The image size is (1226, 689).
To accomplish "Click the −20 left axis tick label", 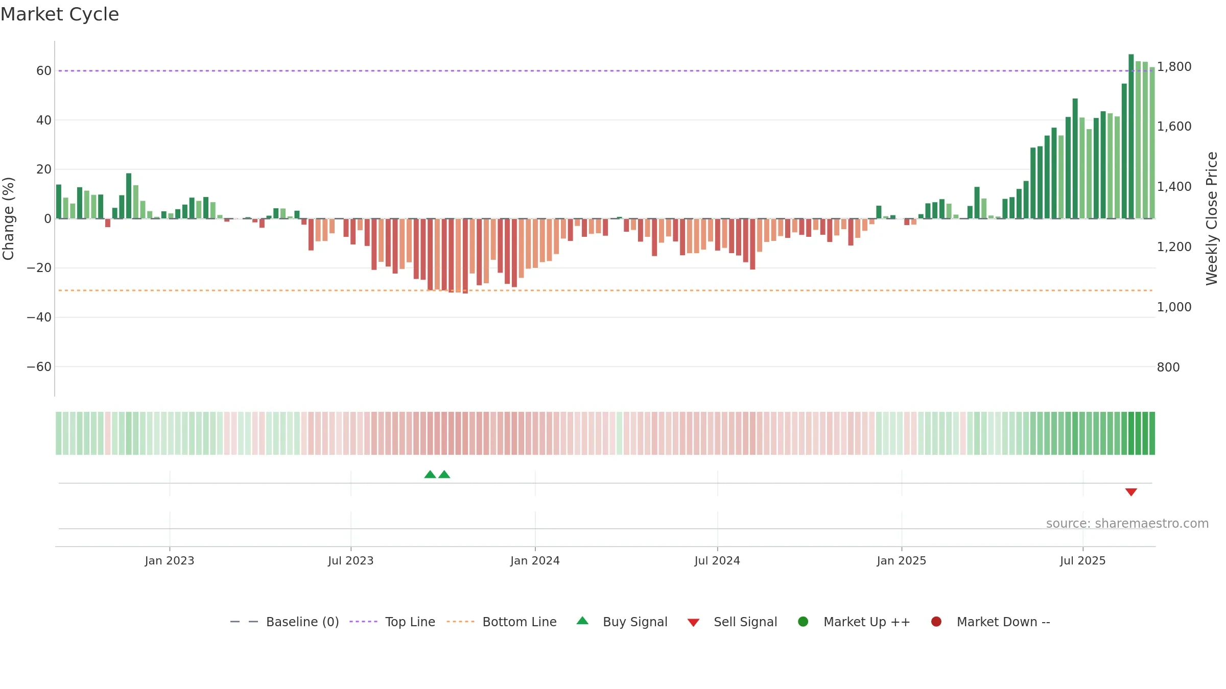I will pyautogui.click(x=39, y=268).
